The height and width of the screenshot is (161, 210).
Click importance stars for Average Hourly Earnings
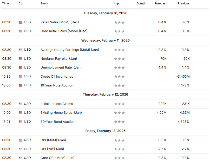[120, 50]
